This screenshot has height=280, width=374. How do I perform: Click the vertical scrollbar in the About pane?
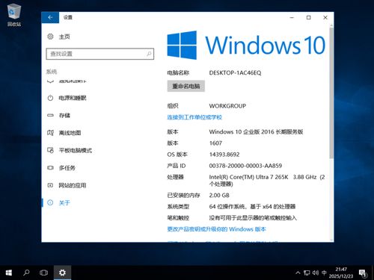331,93
